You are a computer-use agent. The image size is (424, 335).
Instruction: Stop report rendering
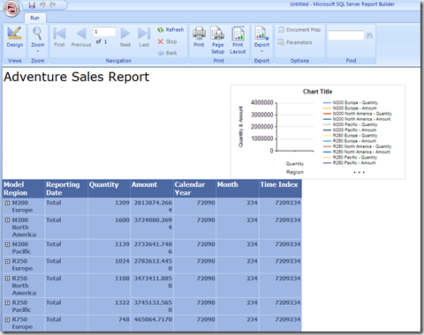(167, 41)
